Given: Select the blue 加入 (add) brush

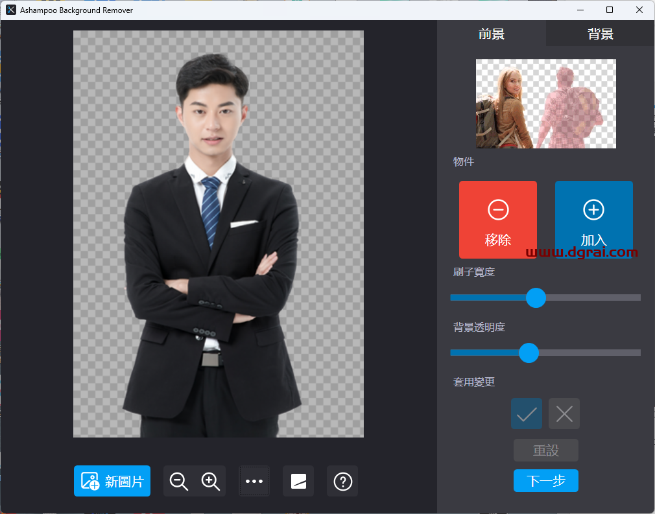Looking at the screenshot, I should tap(593, 220).
